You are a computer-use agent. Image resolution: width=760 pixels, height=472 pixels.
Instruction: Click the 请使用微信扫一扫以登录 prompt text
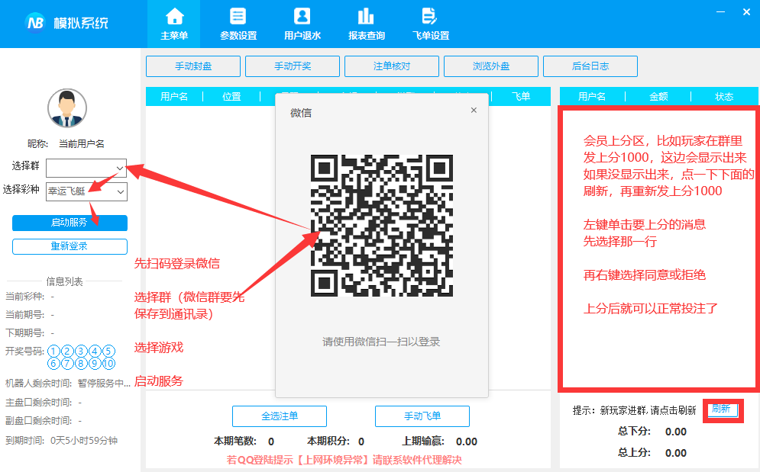[381, 342]
